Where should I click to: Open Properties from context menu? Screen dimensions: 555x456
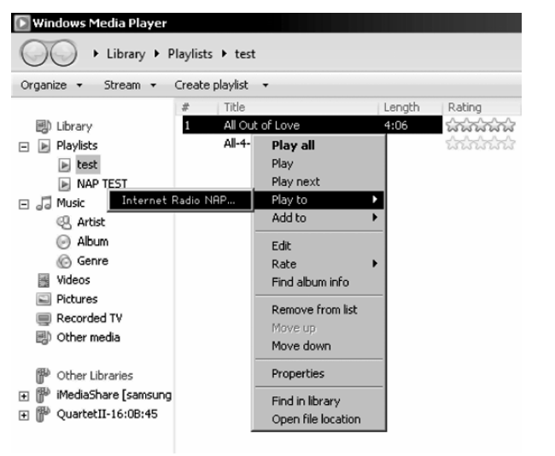click(x=318, y=373)
